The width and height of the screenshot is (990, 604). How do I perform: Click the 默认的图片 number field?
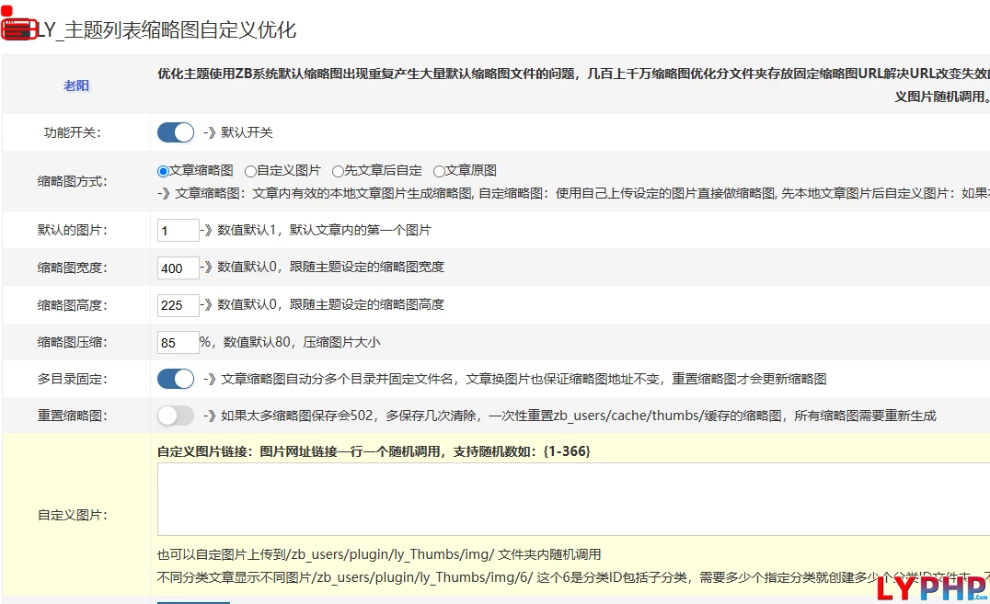pos(178,231)
